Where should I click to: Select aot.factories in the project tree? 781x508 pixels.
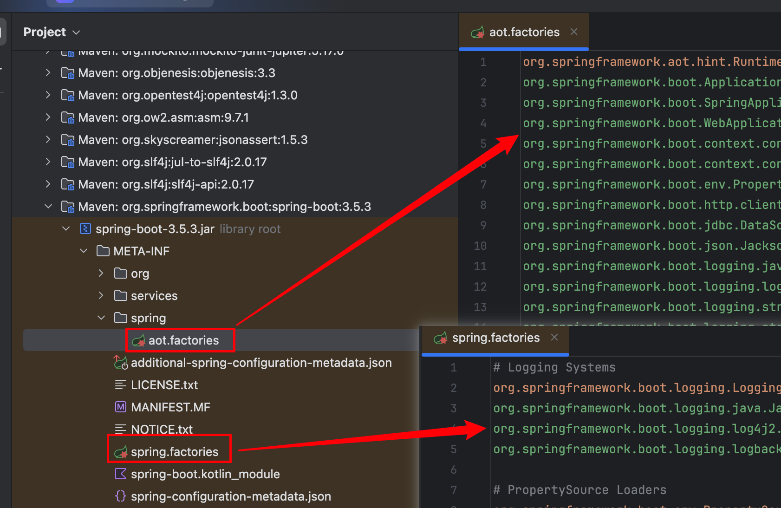click(183, 340)
